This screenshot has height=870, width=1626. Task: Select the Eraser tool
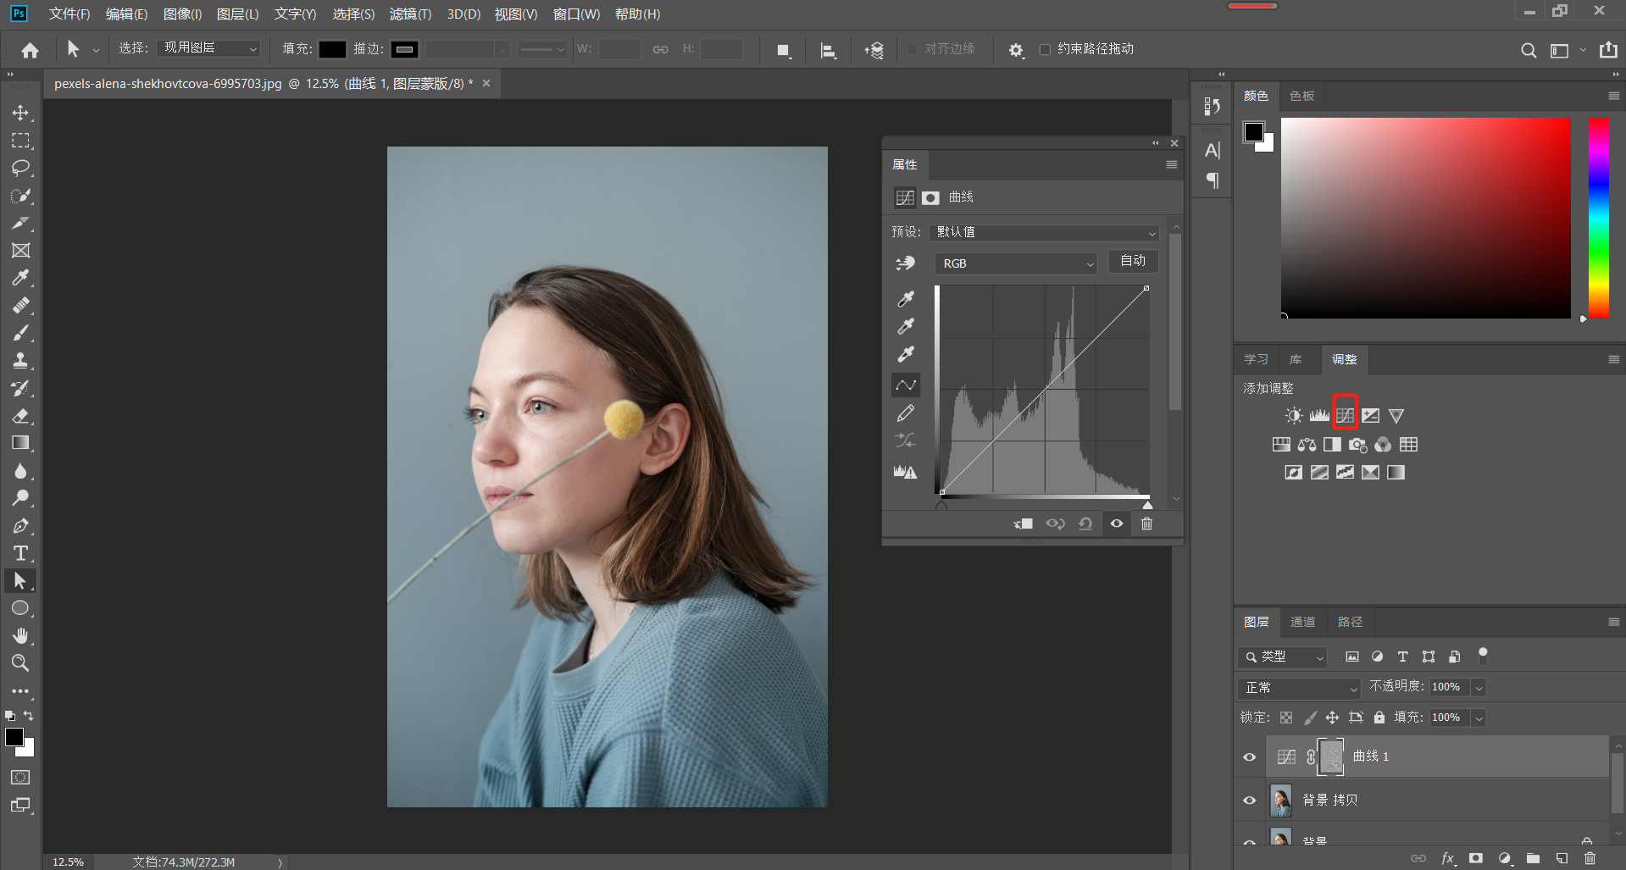[20, 415]
